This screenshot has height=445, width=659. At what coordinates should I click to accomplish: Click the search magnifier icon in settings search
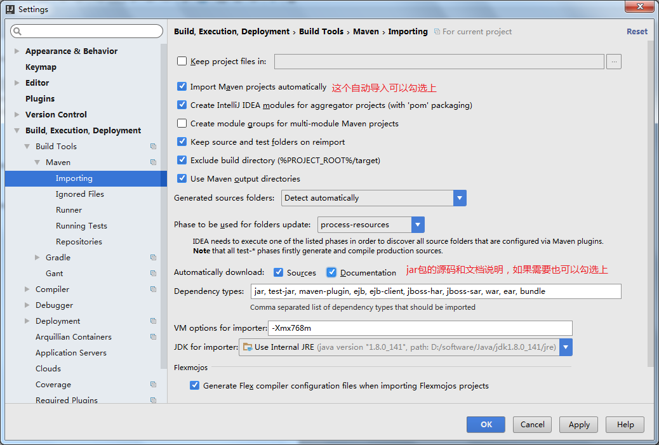17,31
